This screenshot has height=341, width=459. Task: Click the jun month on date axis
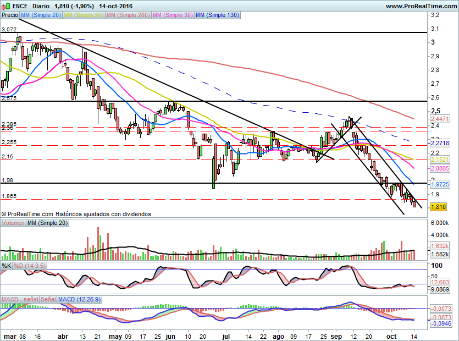[x=170, y=335]
